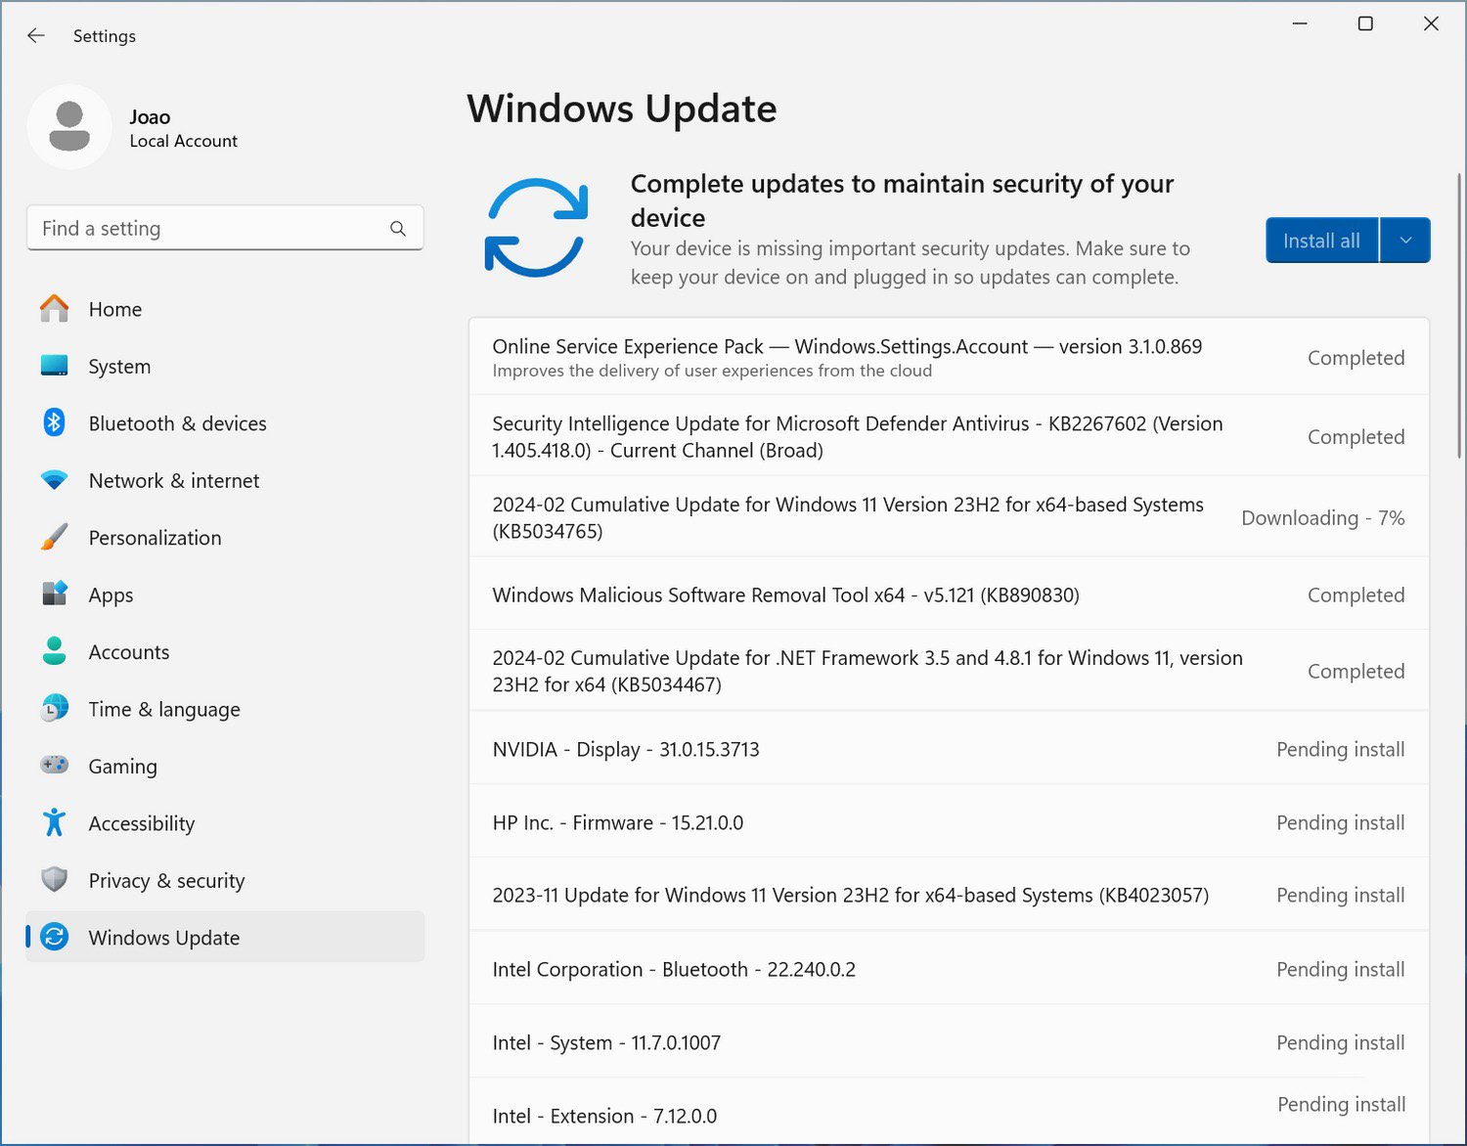1467x1146 pixels.
Task: Open the Personalization label
Action: [155, 538]
